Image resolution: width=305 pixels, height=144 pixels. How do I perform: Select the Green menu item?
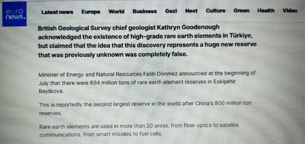click(241, 11)
